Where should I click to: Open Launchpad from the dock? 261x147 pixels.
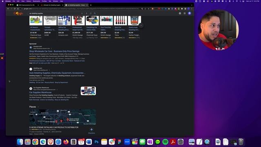pos(28,142)
